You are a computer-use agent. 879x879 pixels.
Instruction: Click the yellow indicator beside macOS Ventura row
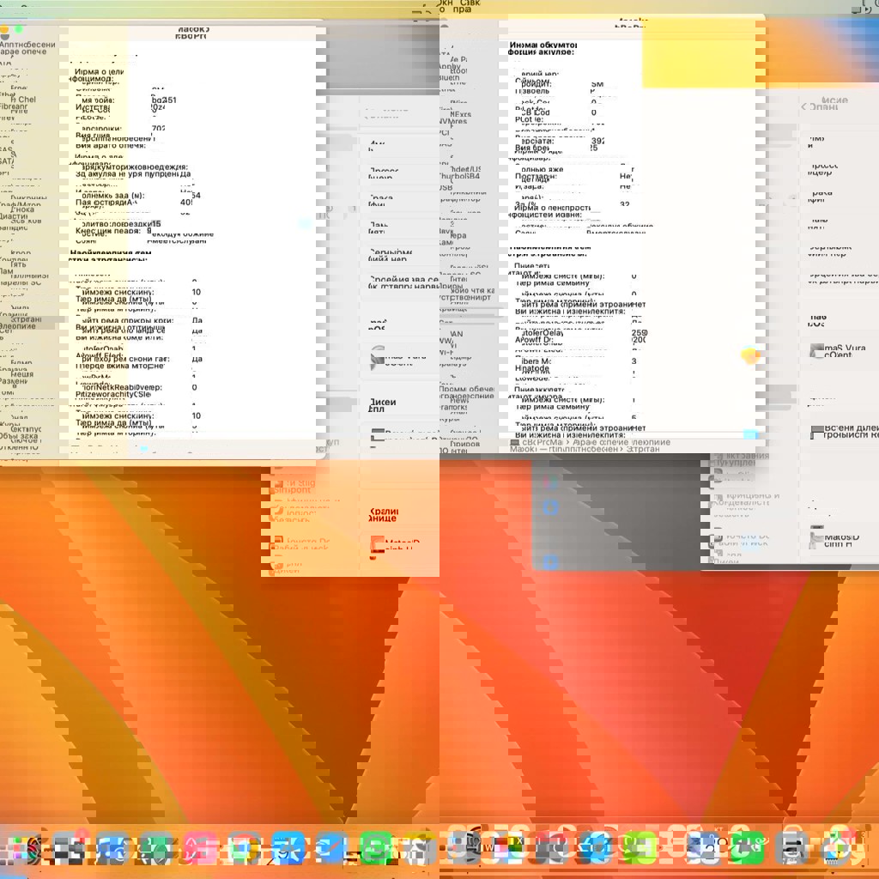point(751,354)
